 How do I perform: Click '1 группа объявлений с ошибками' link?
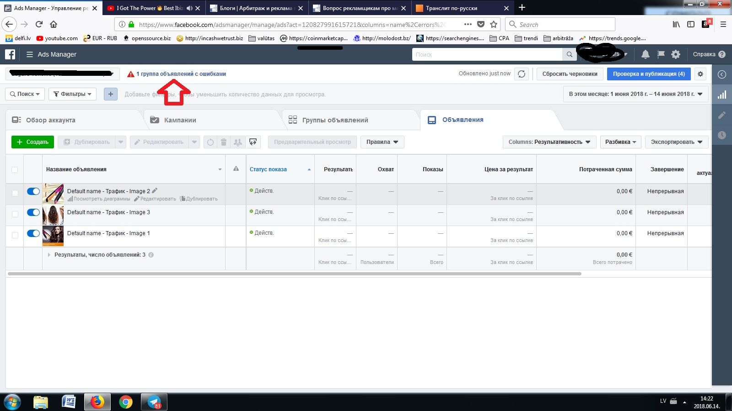[181, 74]
